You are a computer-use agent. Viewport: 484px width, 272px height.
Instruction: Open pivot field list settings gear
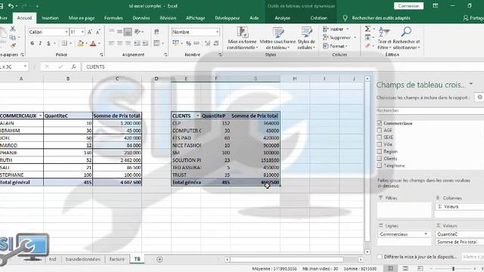pos(479,97)
